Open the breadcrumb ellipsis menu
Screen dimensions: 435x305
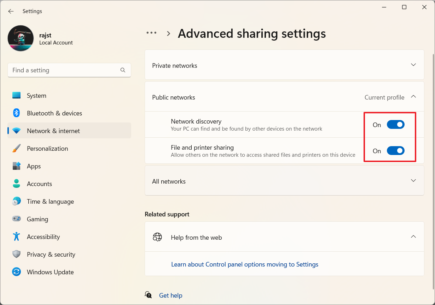click(x=151, y=32)
